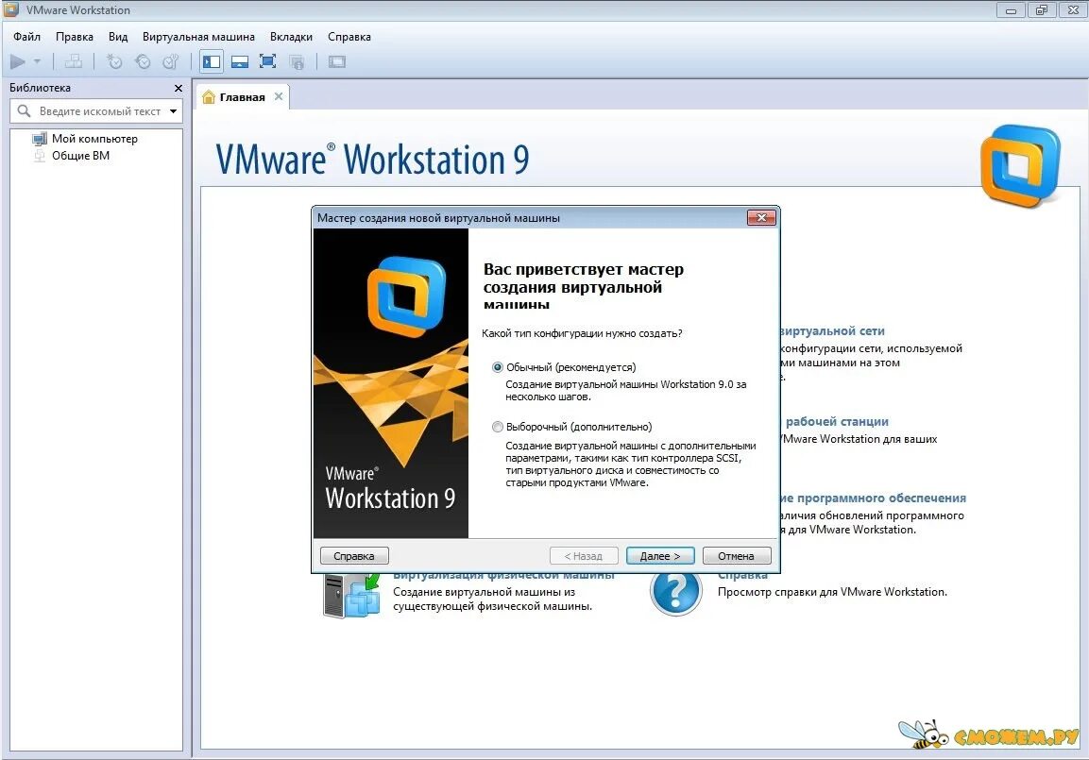Click the Далее button in the wizard
The image size is (1089, 760).
[x=659, y=555]
